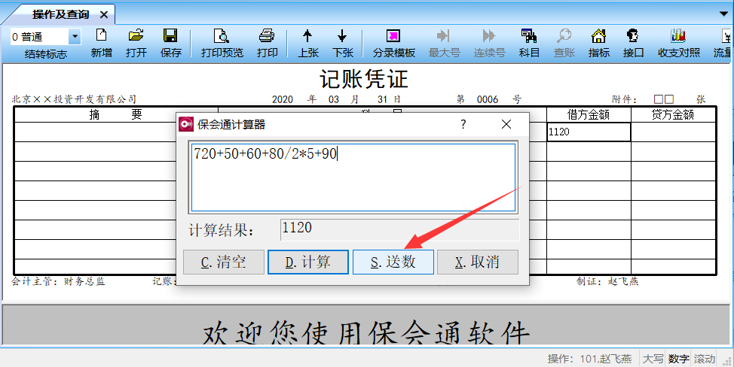The height and width of the screenshot is (367, 734).
Task: Click the calculator dialog help question mark
Action: click(463, 124)
